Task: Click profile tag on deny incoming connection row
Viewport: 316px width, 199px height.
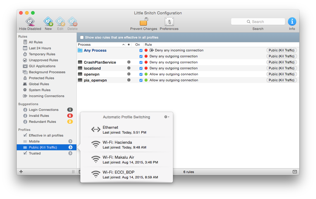Action: [282, 50]
